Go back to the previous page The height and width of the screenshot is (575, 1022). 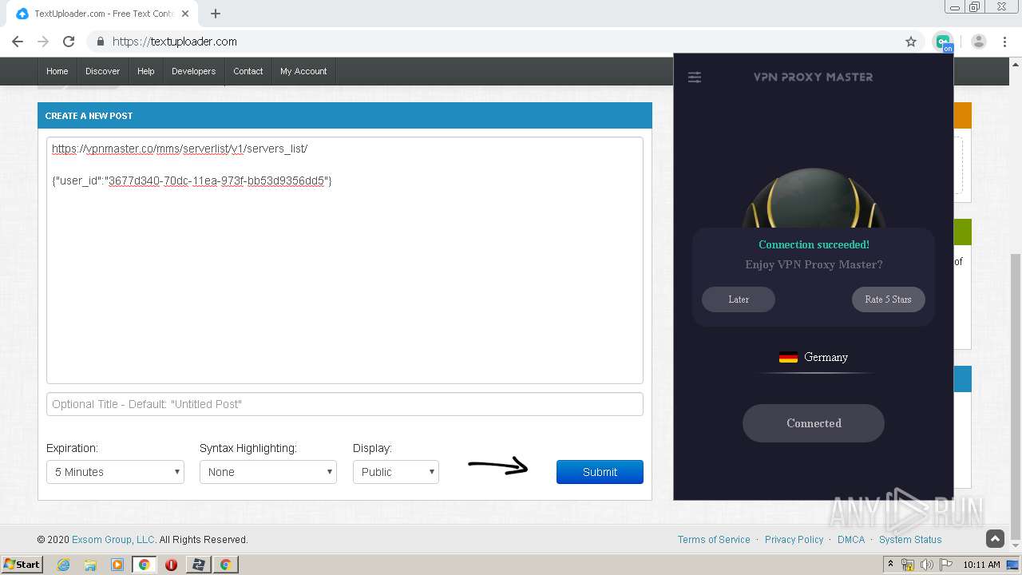coord(18,42)
